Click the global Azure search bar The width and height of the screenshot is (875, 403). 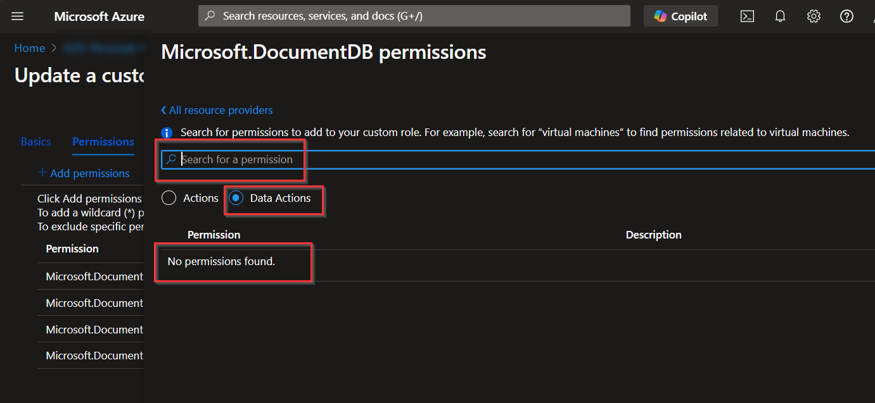414,16
